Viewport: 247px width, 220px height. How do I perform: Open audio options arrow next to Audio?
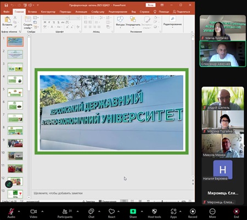coord(19,211)
